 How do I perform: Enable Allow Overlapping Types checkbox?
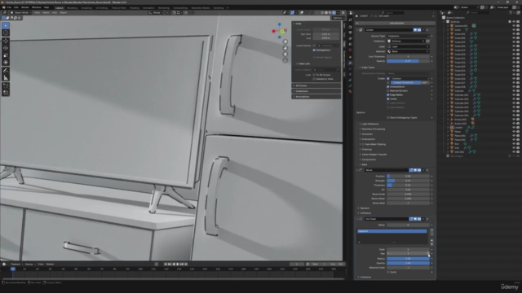(388, 117)
